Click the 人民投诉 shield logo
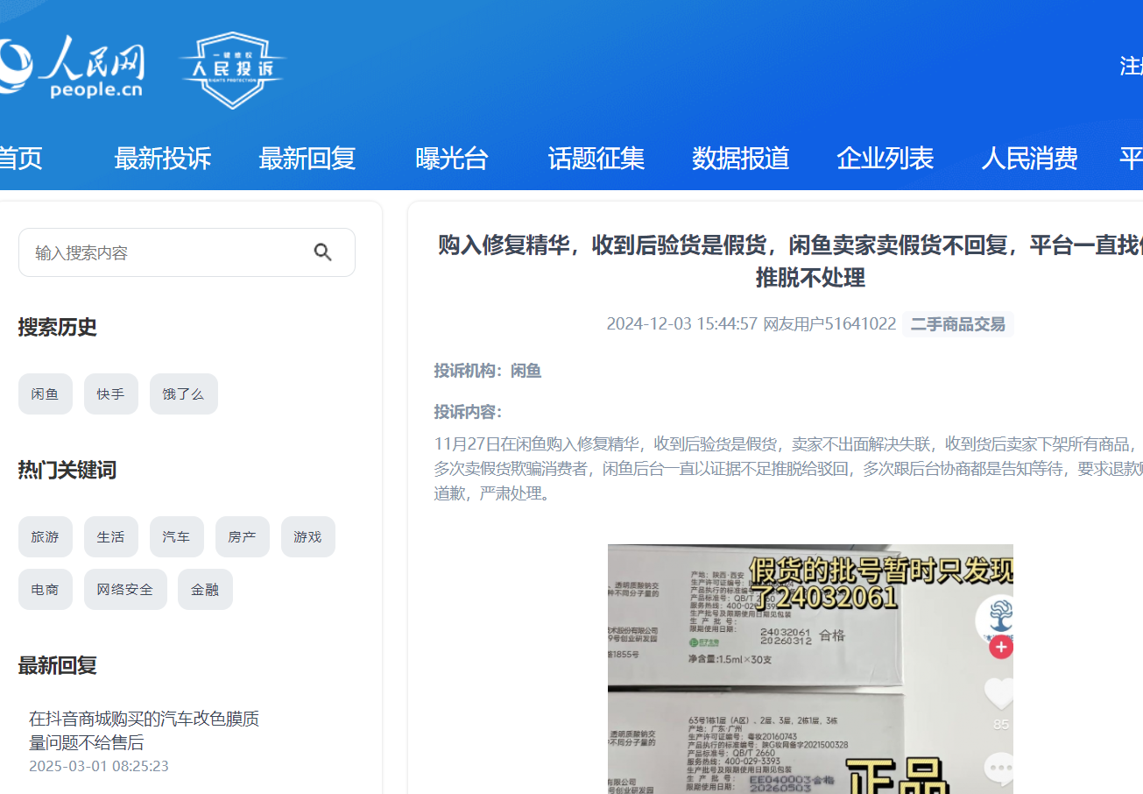1143x794 pixels. click(x=232, y=70)
